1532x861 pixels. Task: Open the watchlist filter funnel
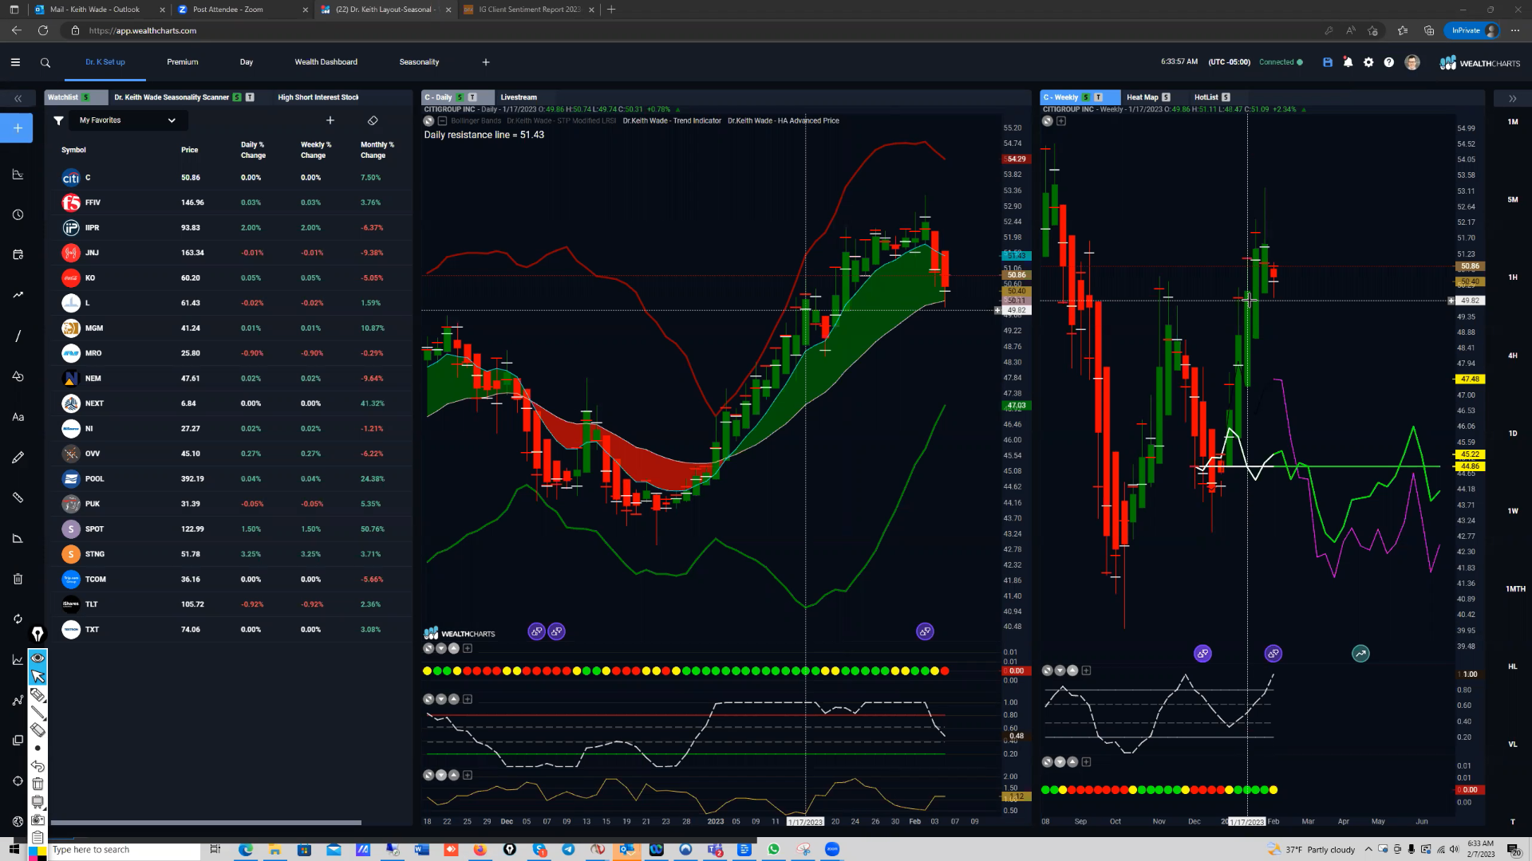coord(58,120)
